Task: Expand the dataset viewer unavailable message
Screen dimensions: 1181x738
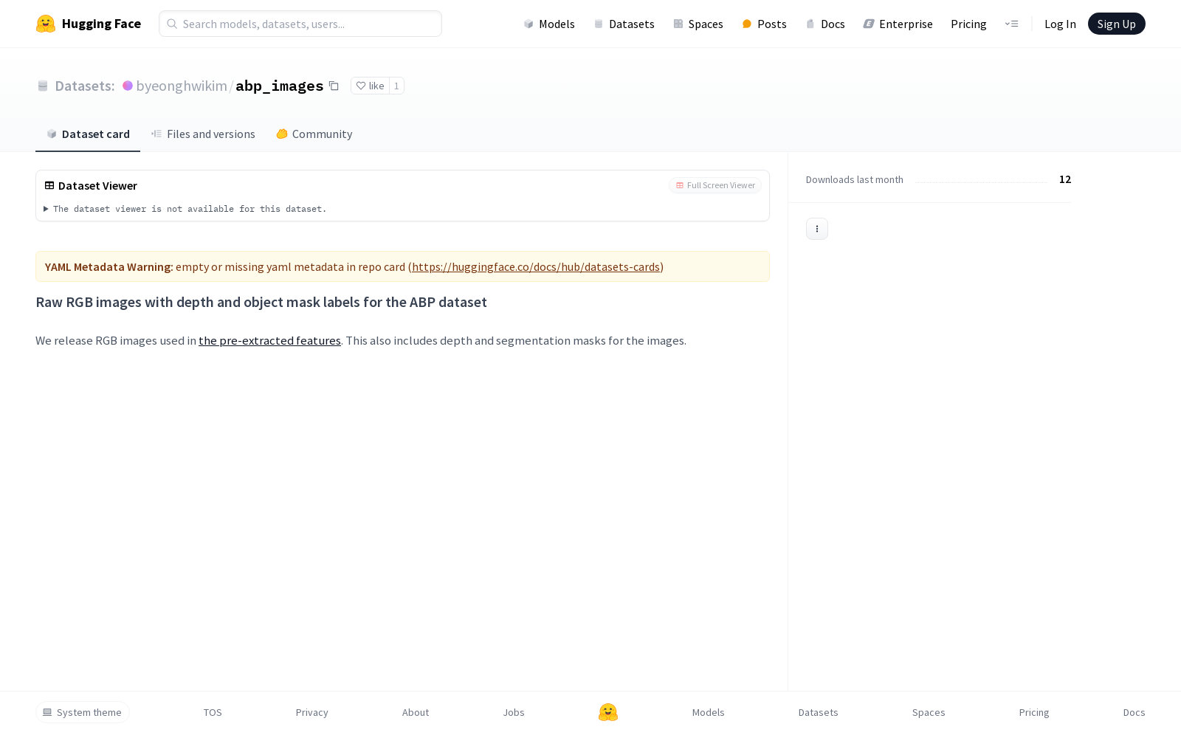Action: point(185,209)
